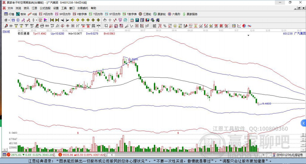
Task: Show the K线 chart view
Action: pos(32,14)
